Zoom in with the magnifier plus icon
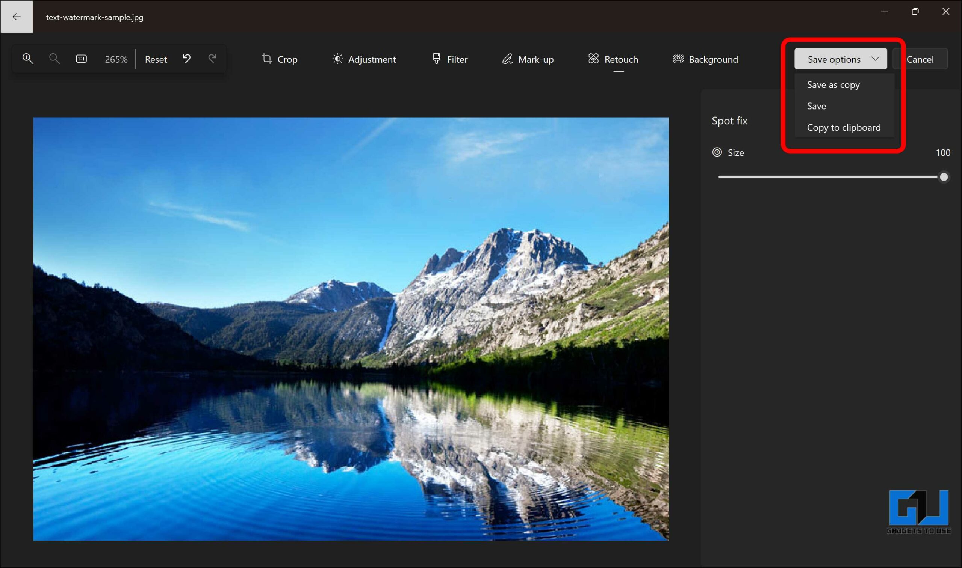The image size is (962, 568). coord(28,59)
